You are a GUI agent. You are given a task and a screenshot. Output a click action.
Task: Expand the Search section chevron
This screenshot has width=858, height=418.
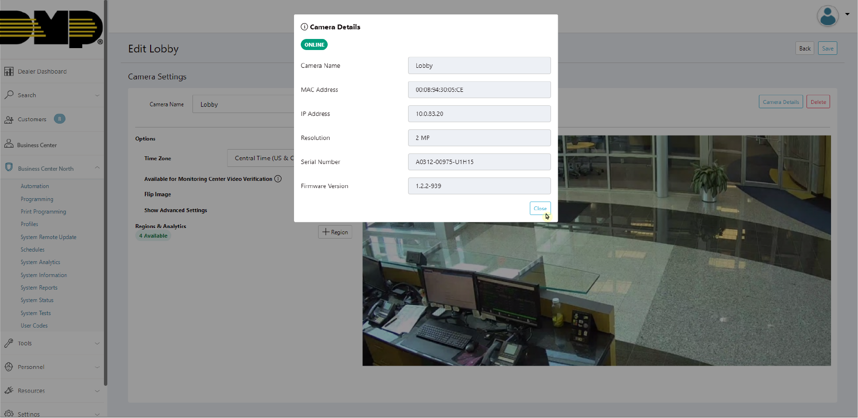(97, 95)
